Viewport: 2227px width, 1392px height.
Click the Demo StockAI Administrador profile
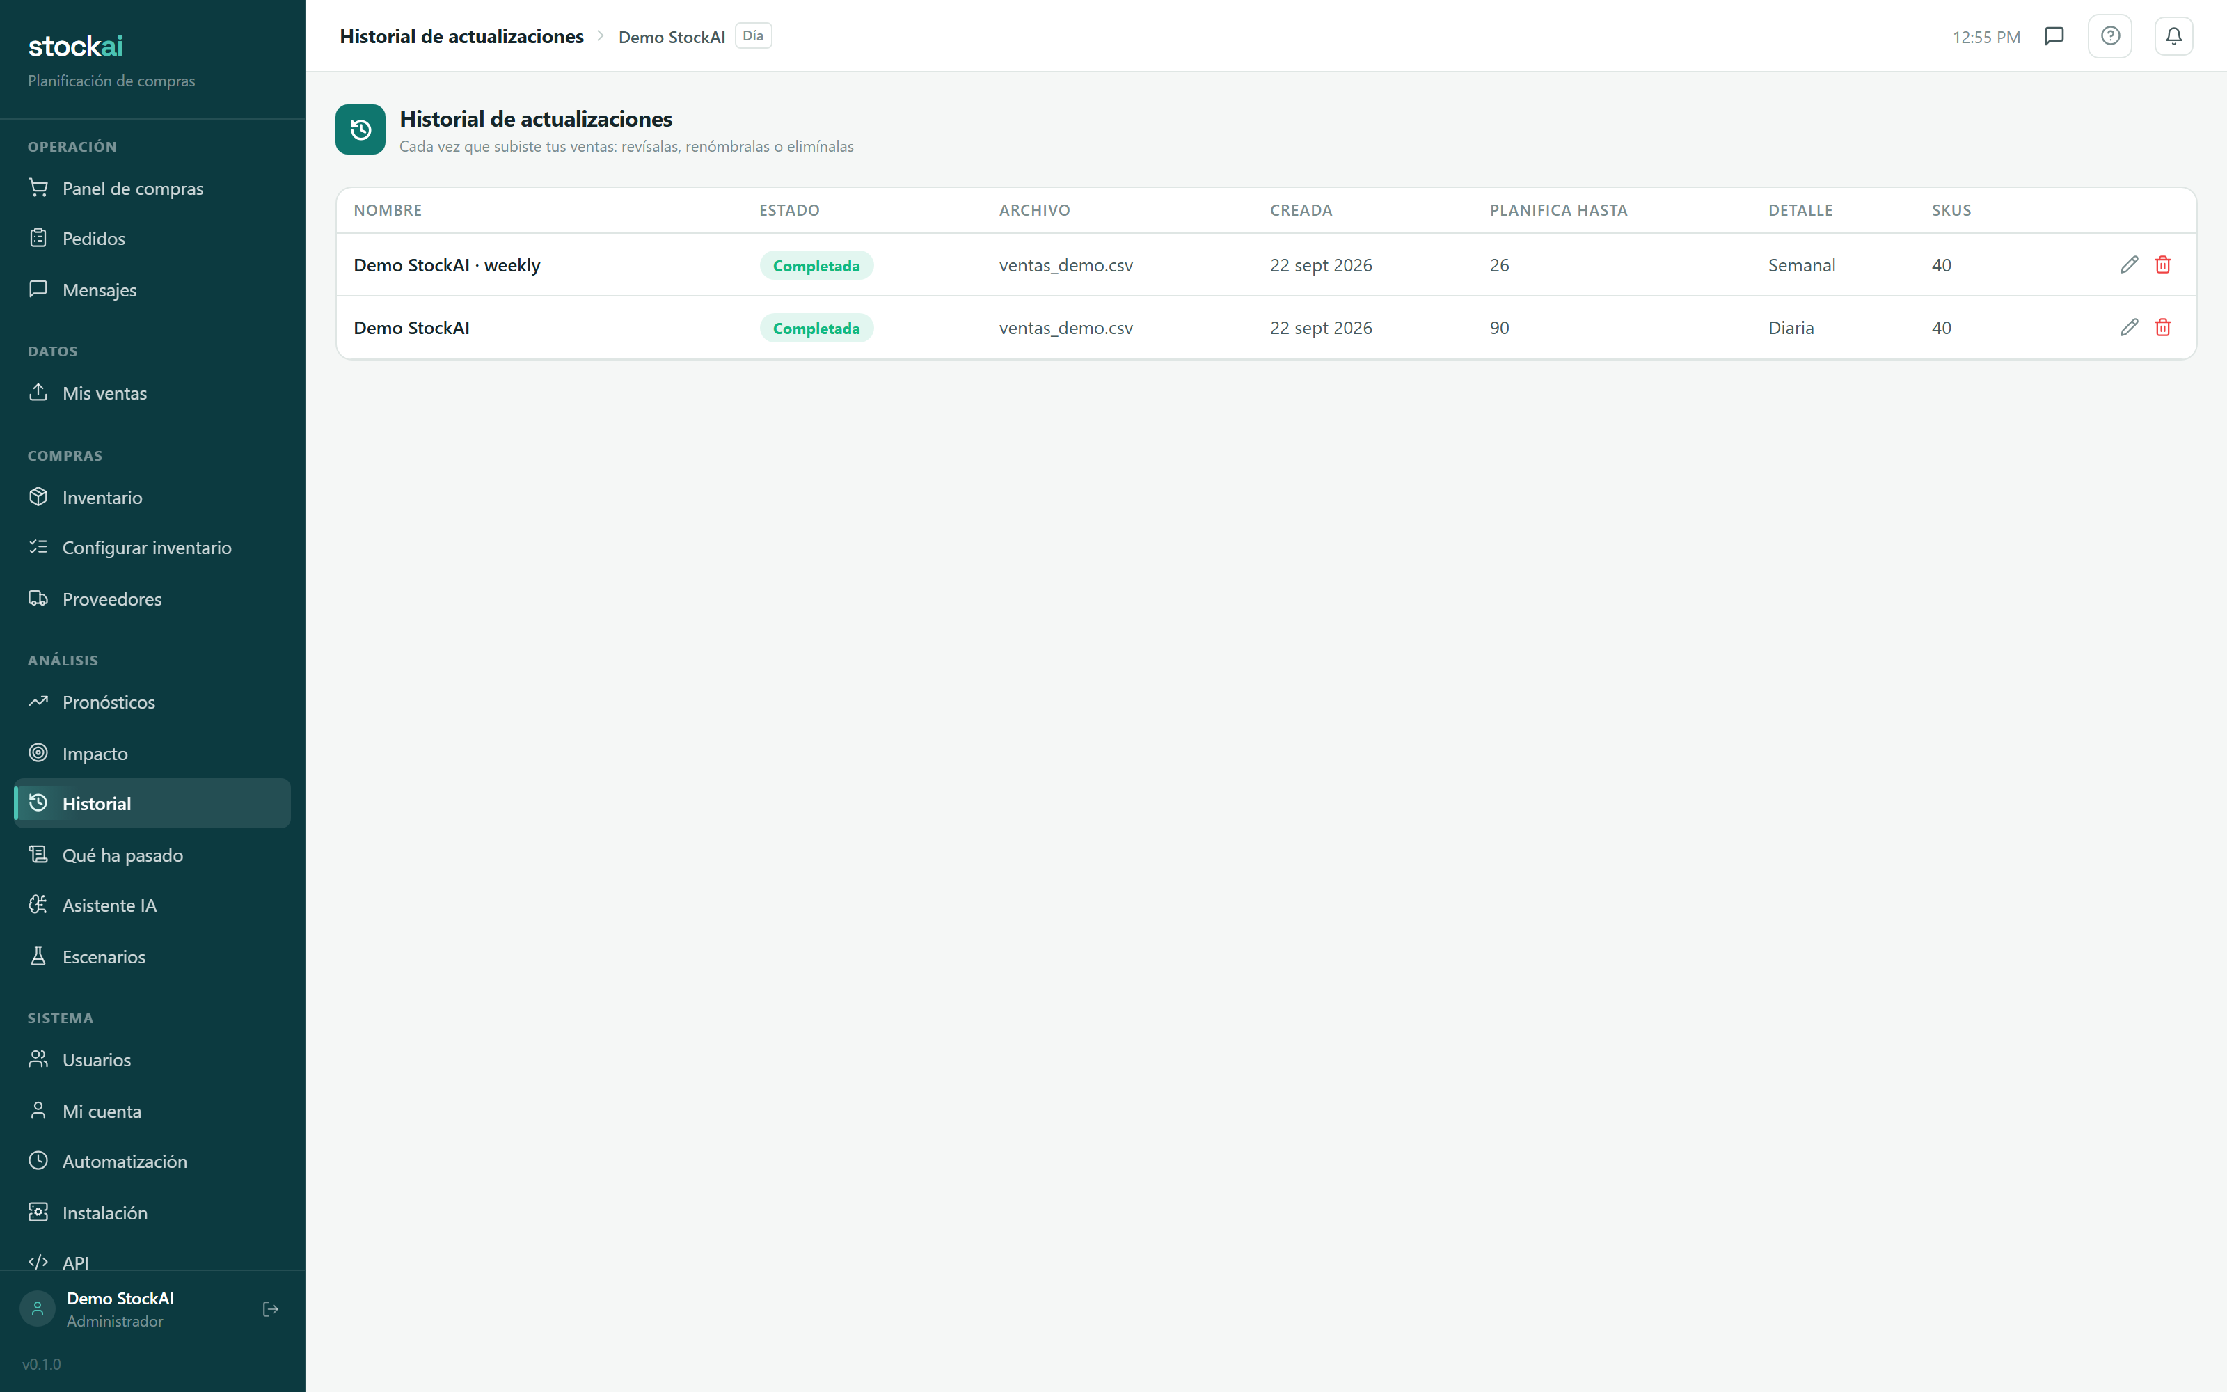(x=120, y=1309)
